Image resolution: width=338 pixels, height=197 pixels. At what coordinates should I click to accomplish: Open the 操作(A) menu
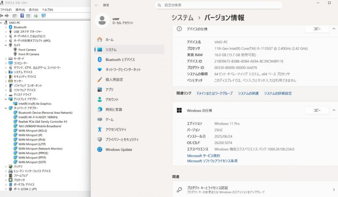coord(20,10)
